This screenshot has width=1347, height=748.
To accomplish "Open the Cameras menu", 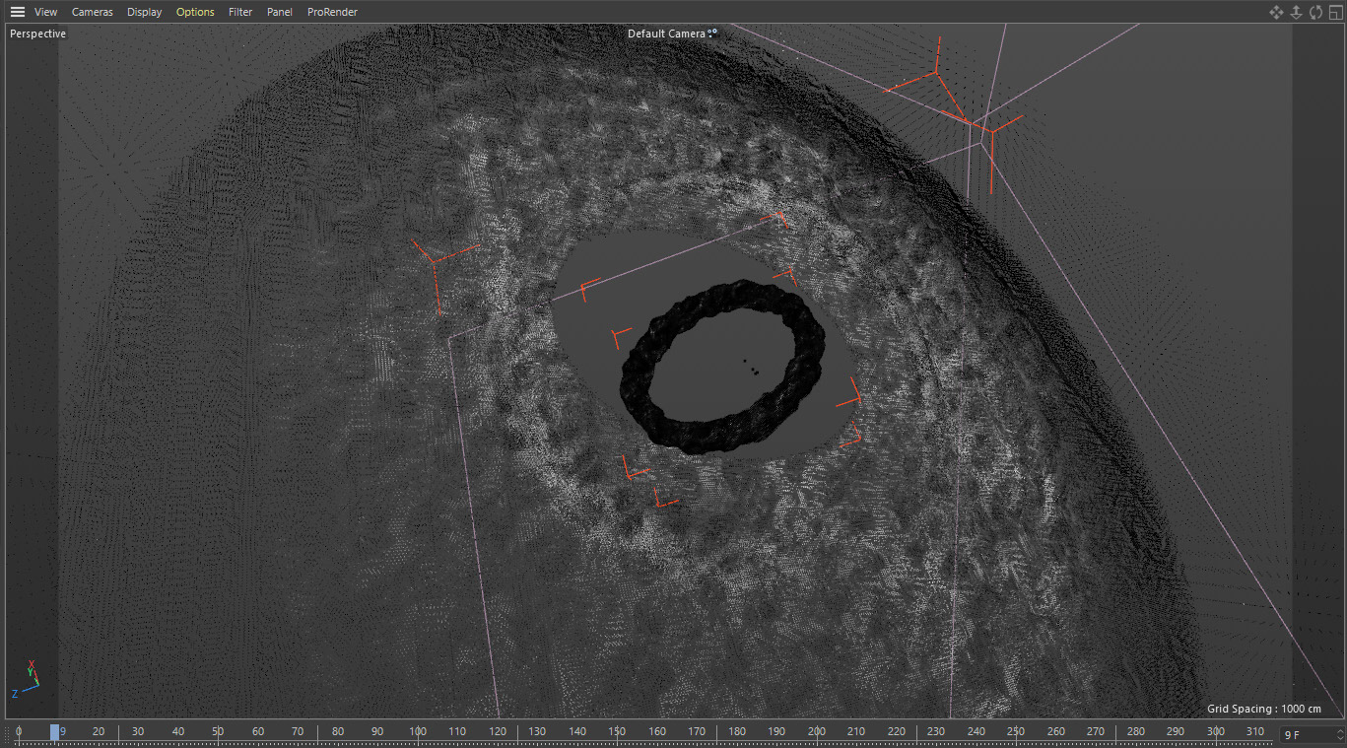I will 93,12.
